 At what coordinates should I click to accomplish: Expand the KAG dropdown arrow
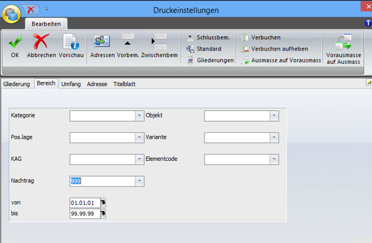tap(139, 160)
